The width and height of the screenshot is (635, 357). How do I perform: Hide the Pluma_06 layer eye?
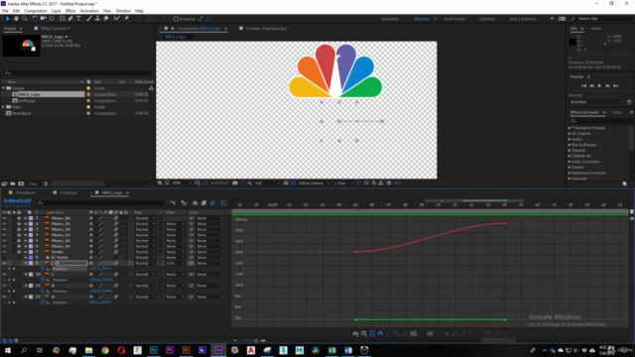pyautogui.click(x=4, y=218)
